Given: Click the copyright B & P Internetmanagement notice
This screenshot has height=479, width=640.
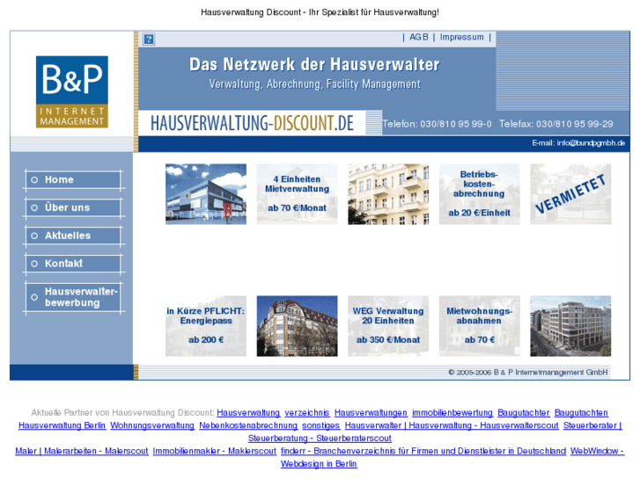Looking at the screenshot, I should 527,372.
